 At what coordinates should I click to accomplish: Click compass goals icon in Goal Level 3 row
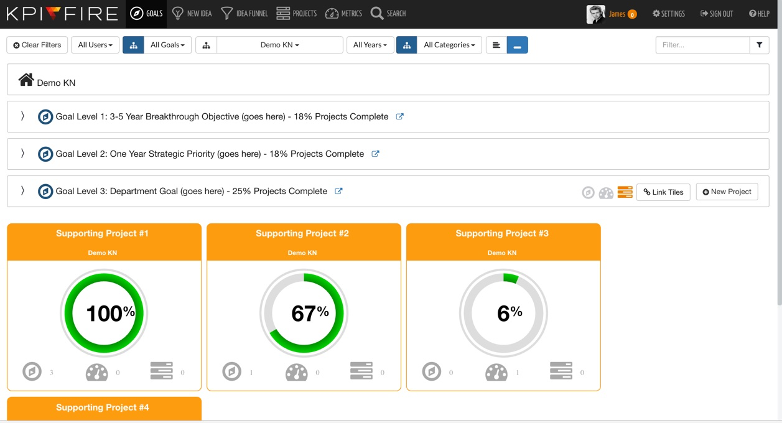[588, 193]
